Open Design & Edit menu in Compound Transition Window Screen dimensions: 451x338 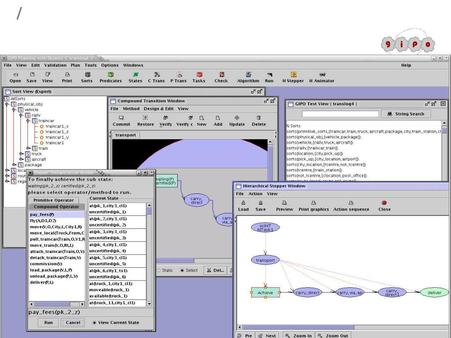tap(158, 109)
